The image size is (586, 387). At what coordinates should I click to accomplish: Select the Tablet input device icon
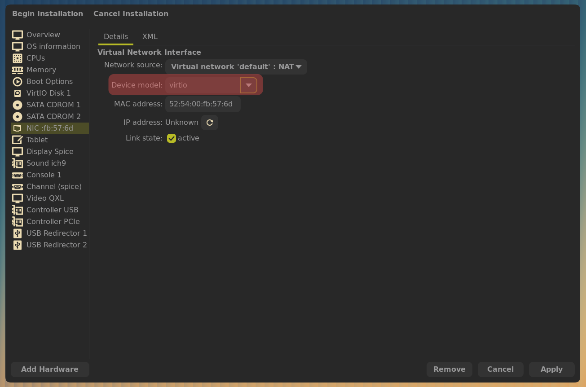point(18,140)
